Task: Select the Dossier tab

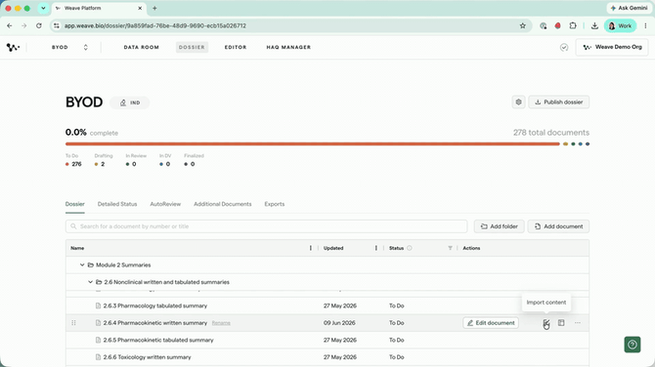Action: coord(74,204)
